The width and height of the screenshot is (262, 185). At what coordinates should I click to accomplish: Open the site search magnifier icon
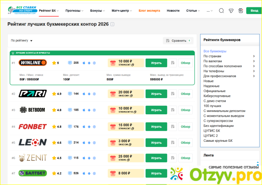[221, 11]
